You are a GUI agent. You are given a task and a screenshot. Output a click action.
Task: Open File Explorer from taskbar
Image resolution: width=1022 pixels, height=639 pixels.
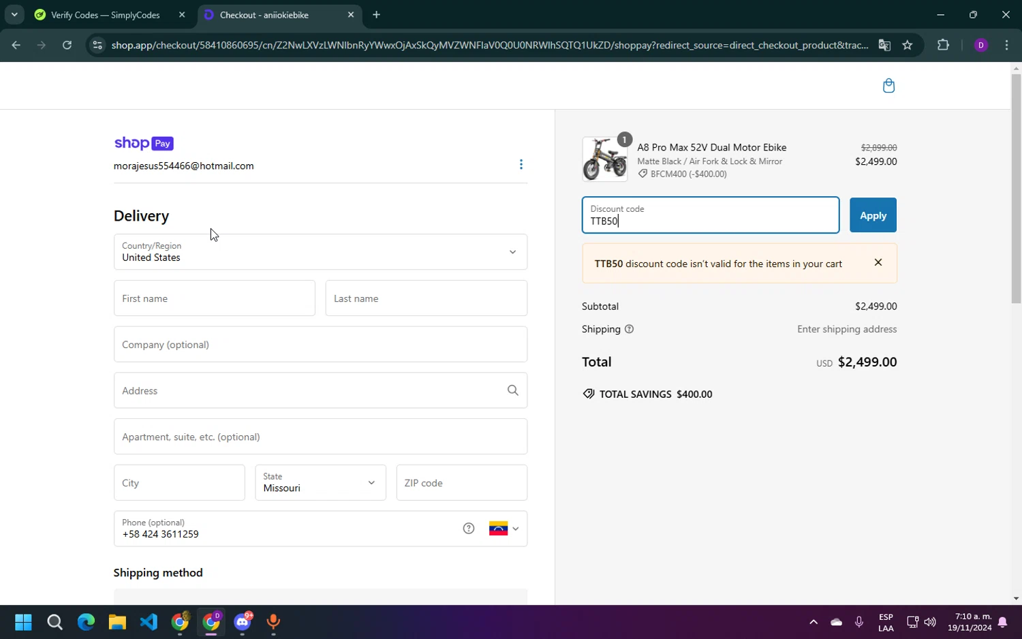click(117, 622)
